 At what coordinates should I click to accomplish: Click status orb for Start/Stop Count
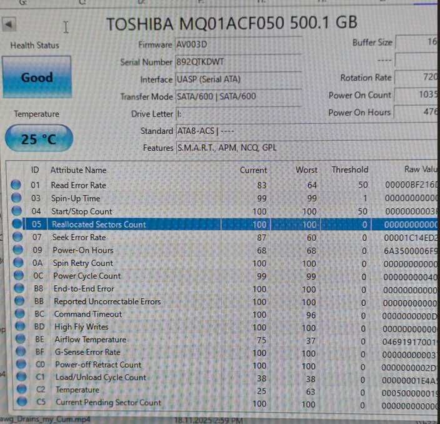pos(16,211)
